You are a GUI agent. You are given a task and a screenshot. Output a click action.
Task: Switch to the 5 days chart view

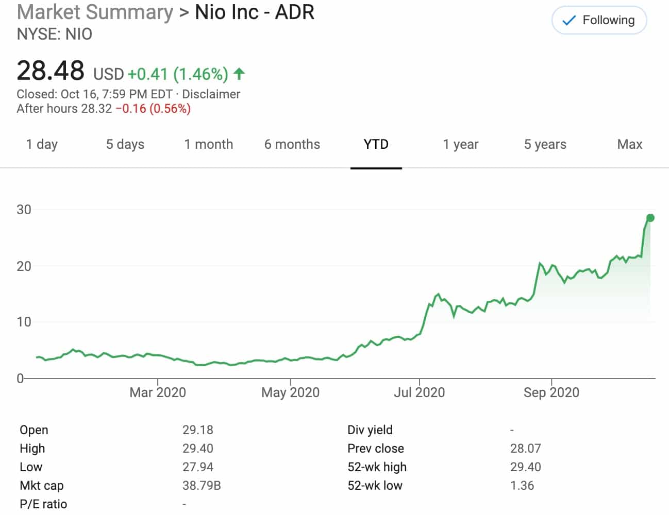tap(124, 145)
